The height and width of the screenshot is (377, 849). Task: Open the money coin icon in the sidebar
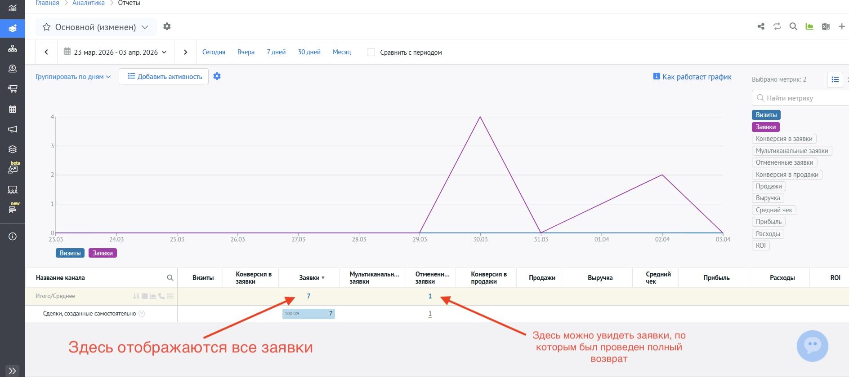point(13,68)
